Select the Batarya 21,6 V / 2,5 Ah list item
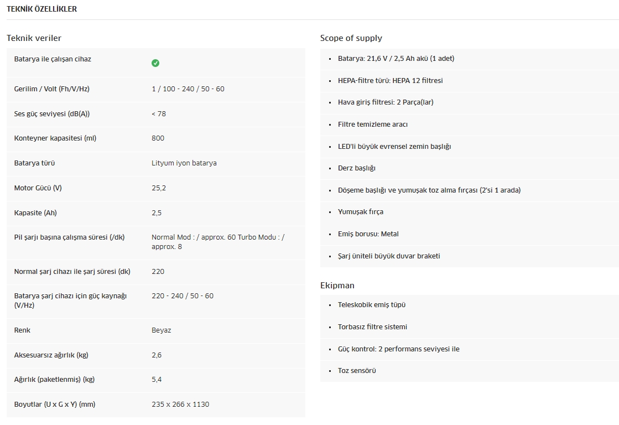The width and height of the screenshot is (619, 425). tap(396, 59)
